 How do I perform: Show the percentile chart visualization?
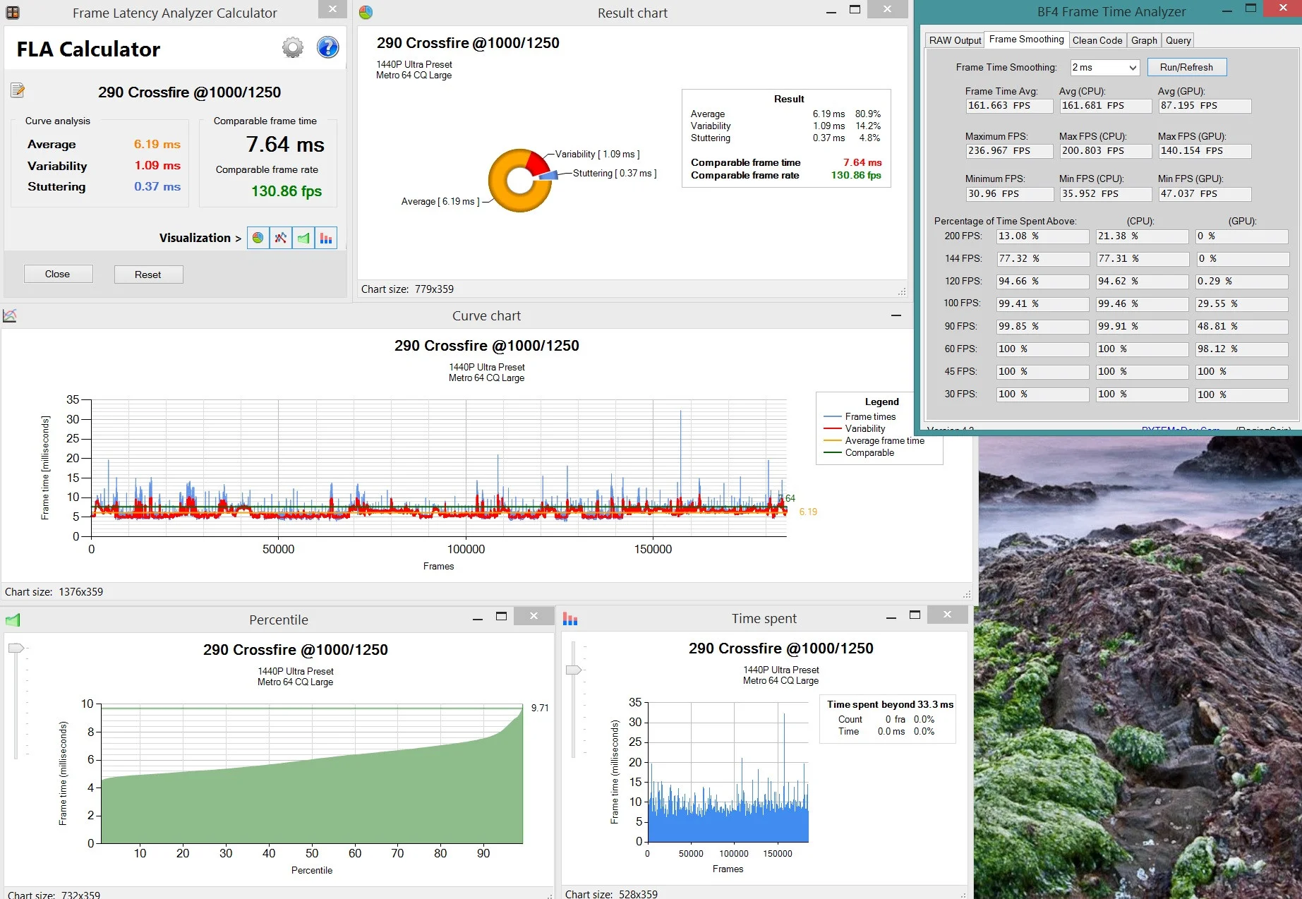point(303,238)
